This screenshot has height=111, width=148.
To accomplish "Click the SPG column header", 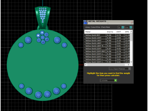I will (x=127, y=32).
